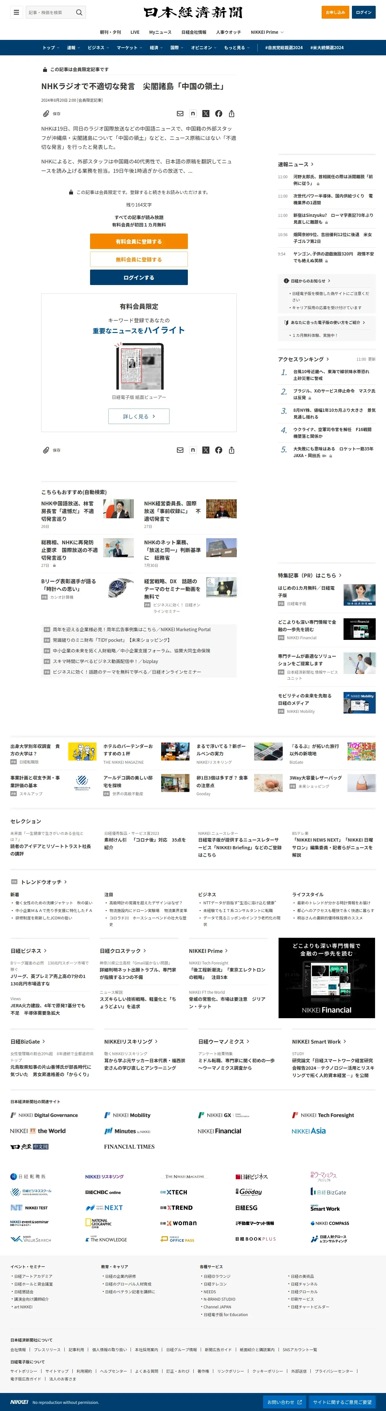
Task: Expand the 経済 navigation dropdown
Action: (157, 48)
